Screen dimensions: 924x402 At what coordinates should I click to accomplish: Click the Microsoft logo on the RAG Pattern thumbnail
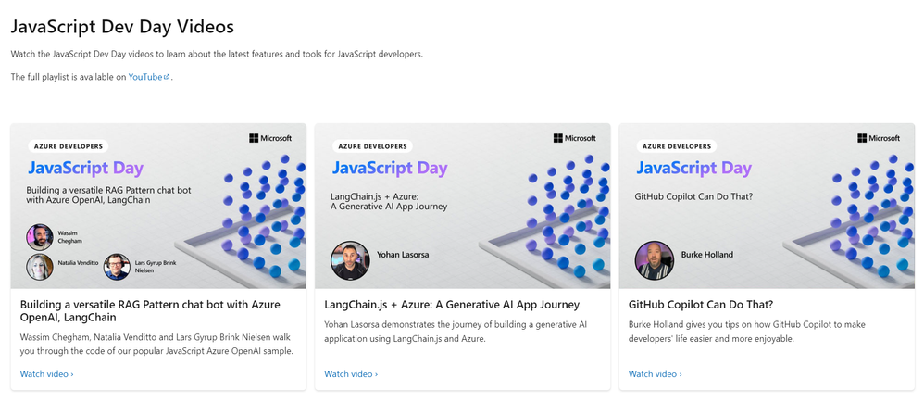(270, 138)
